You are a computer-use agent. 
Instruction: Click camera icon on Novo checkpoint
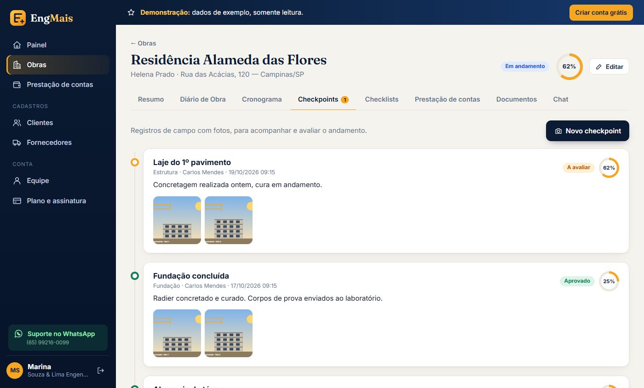[x=558, y=131]
